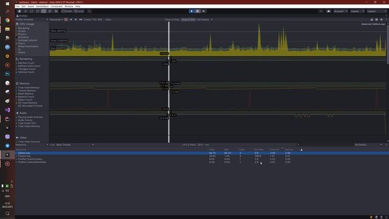
Task: Open Viber from the taskbar
Action: pyautogui.click(x=7, y=137)
